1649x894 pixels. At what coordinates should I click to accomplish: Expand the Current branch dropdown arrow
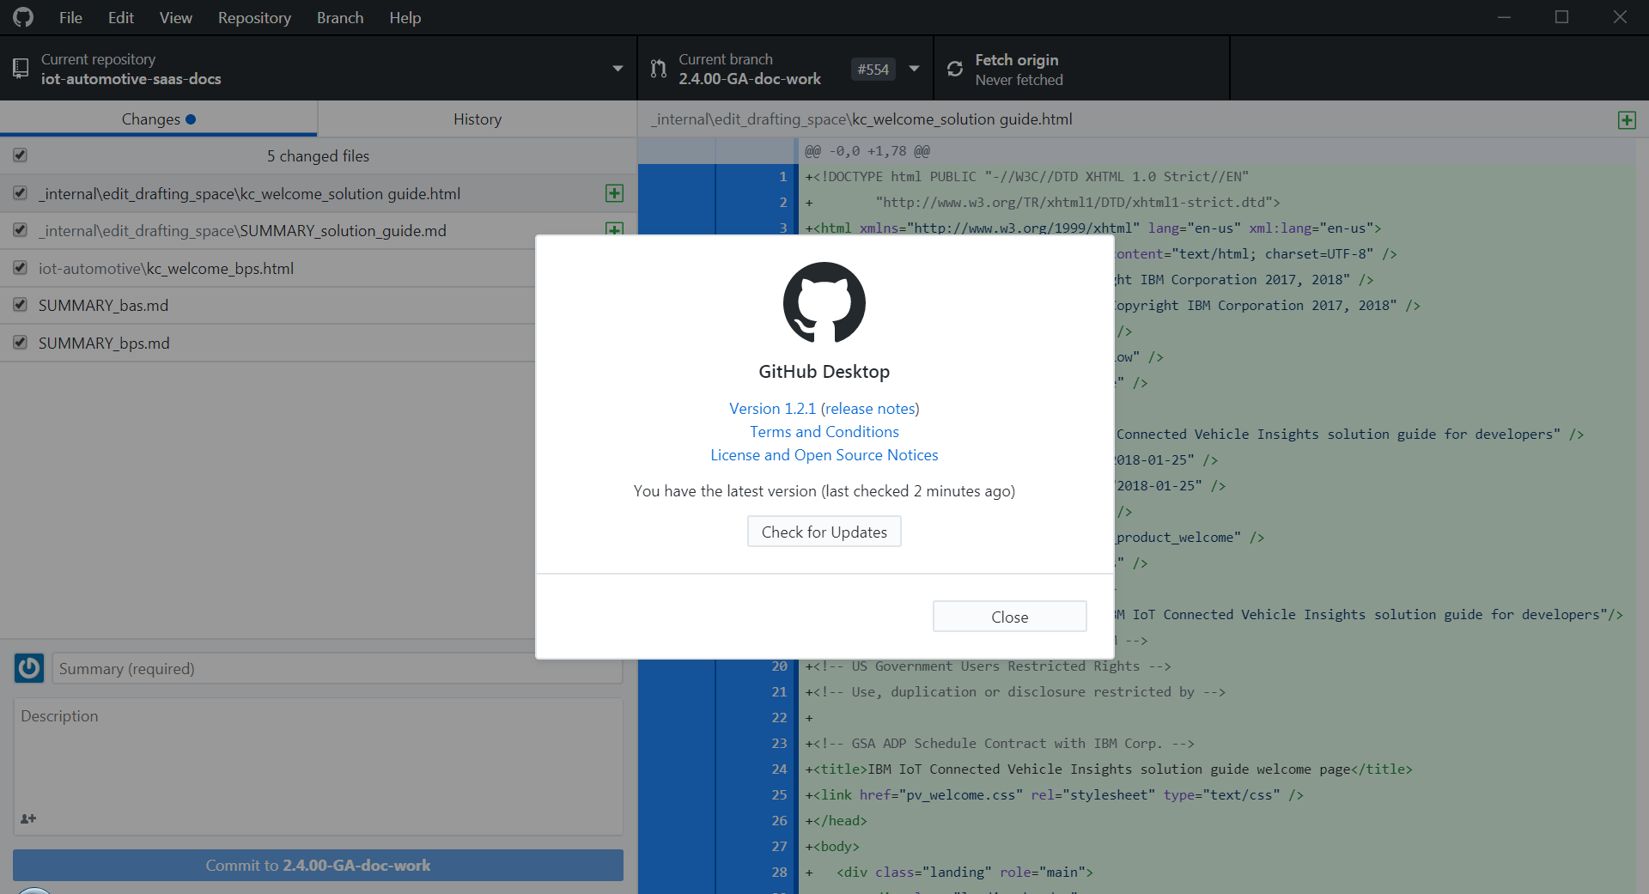(914, 69)
